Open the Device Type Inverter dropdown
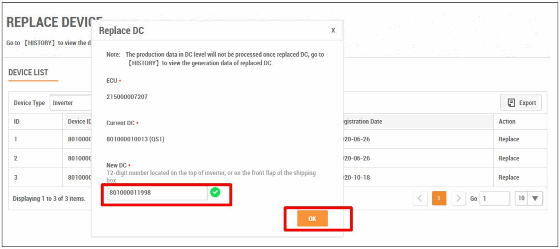The height and width of the screenshot is (249, 560). [71, 103]
